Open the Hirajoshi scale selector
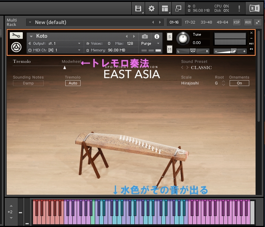This screenshot has width=265, height=227. point(190,83)
